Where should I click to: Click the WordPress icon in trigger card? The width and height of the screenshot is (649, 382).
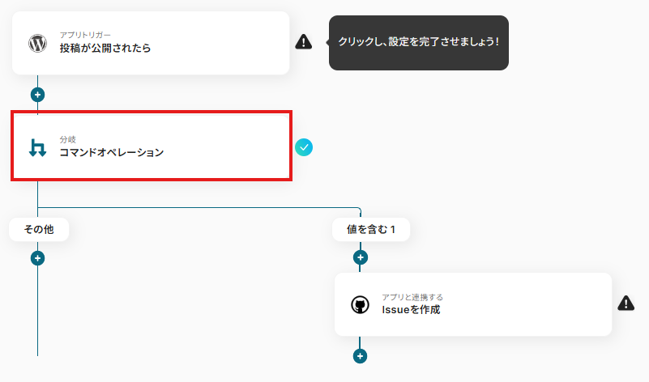37,43
